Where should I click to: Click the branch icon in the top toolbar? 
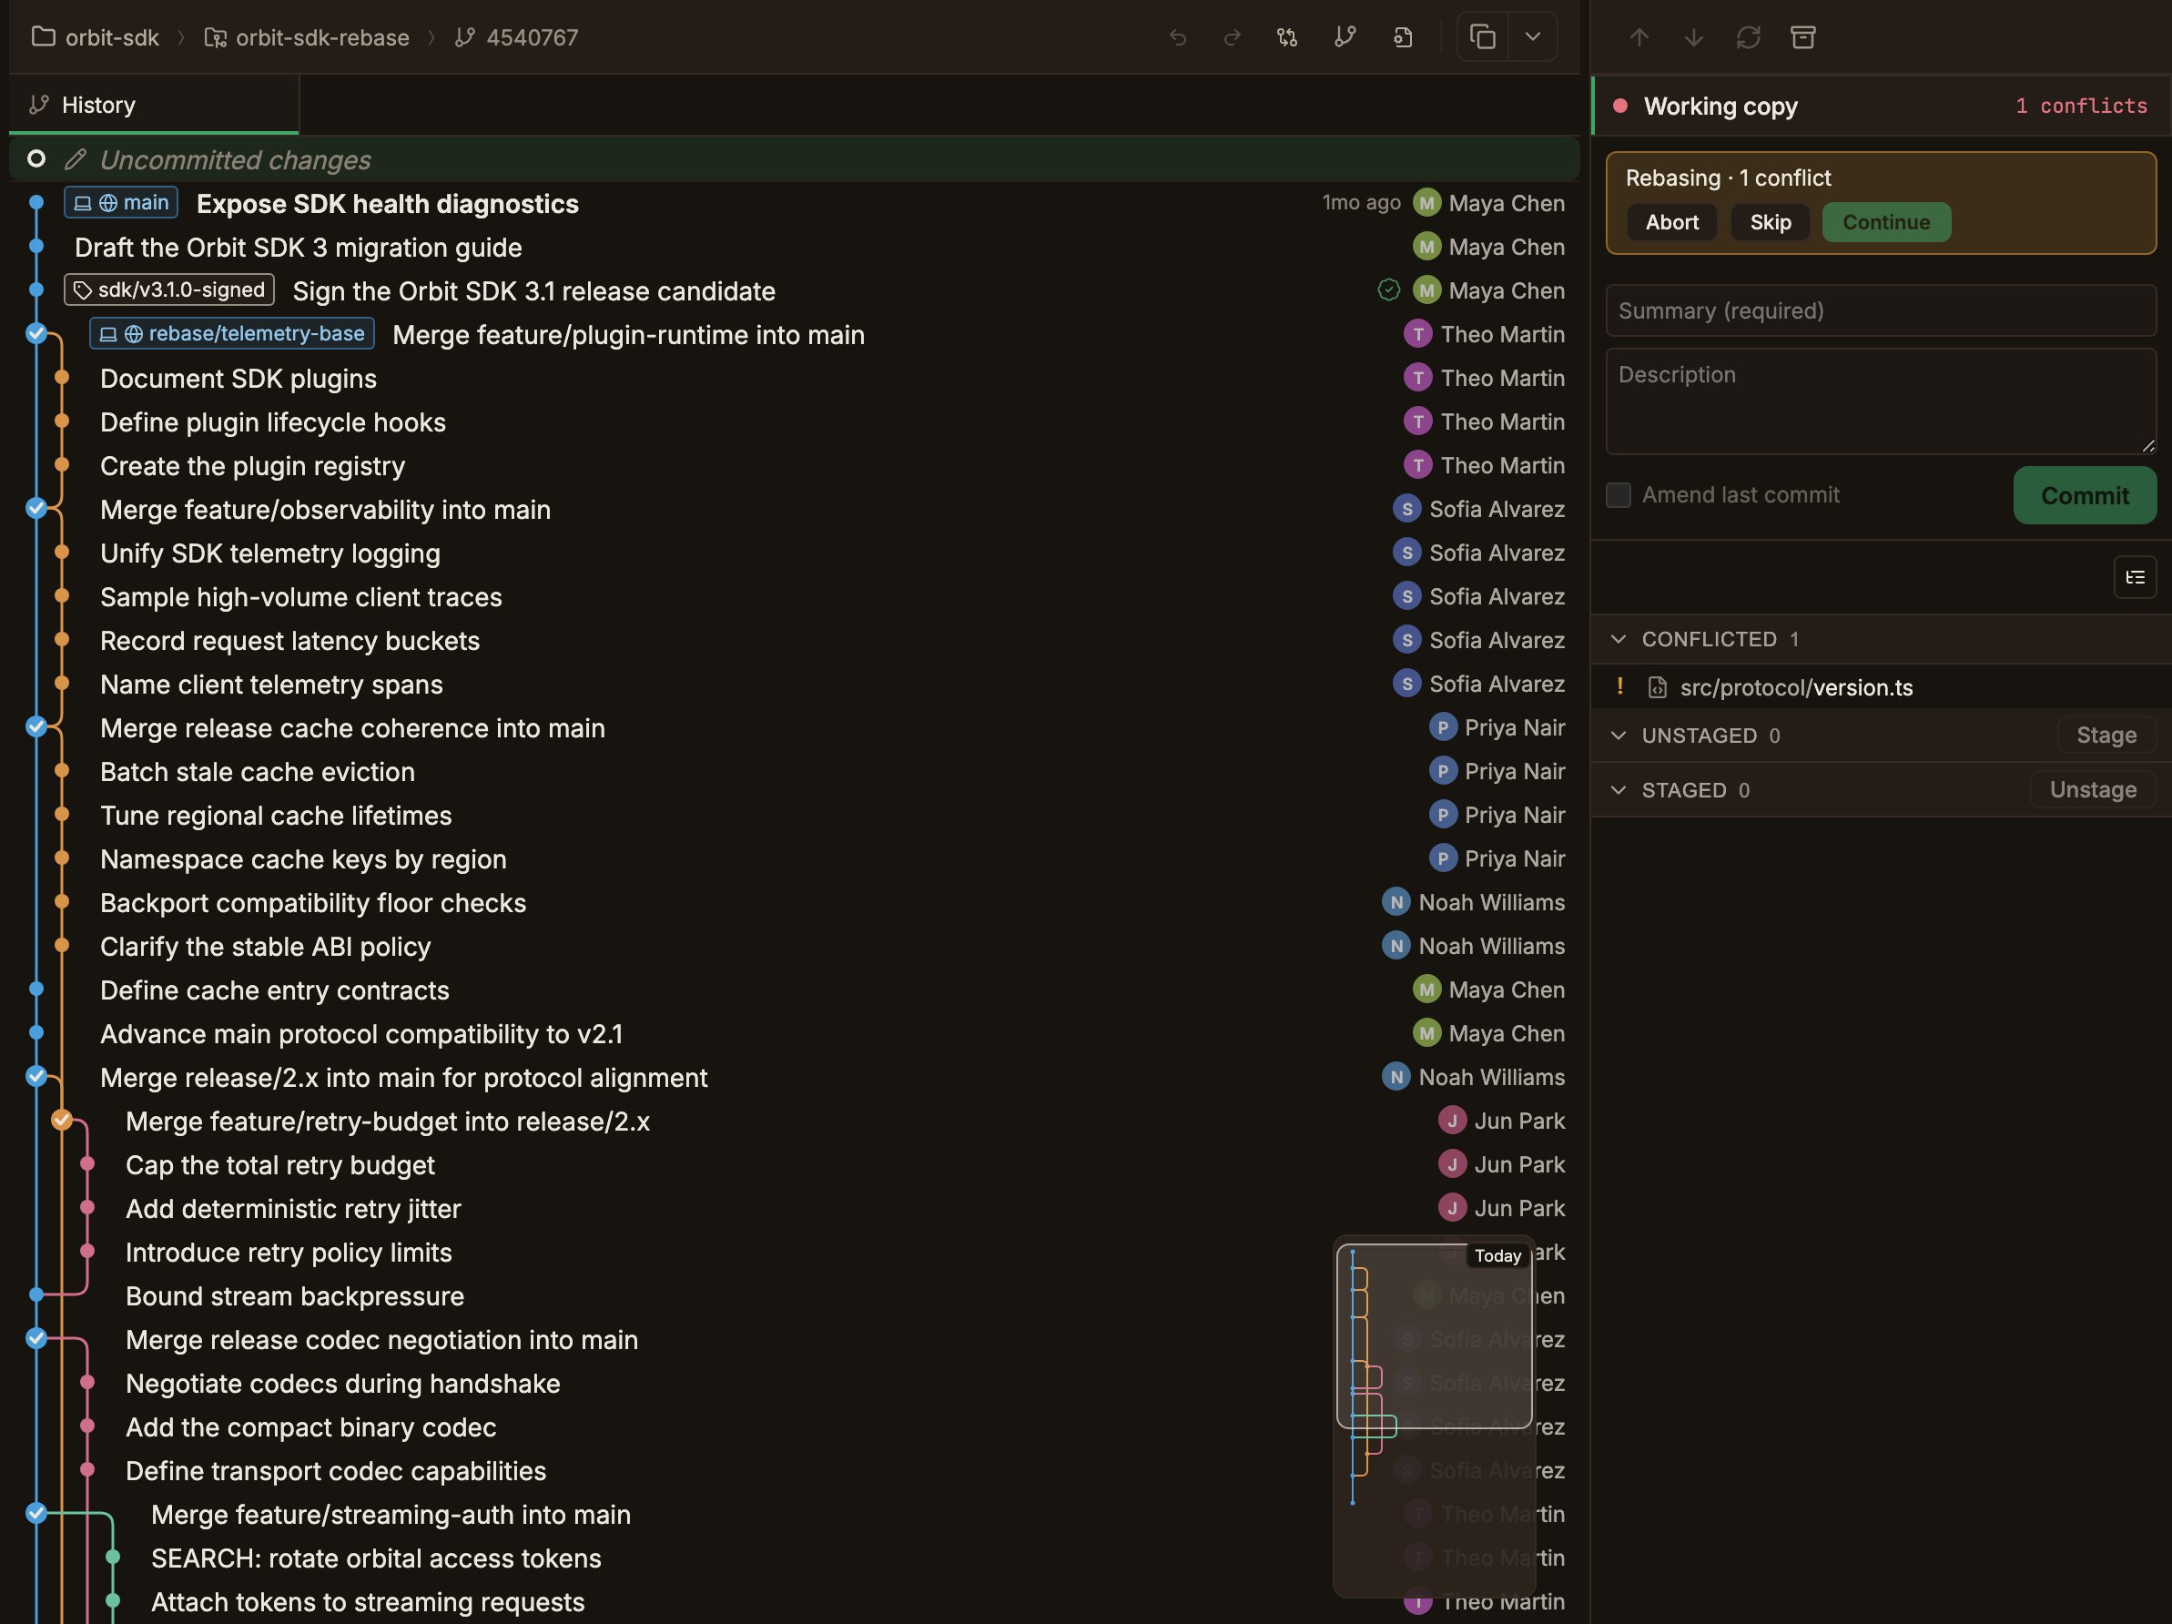(x=1345, y=37)
